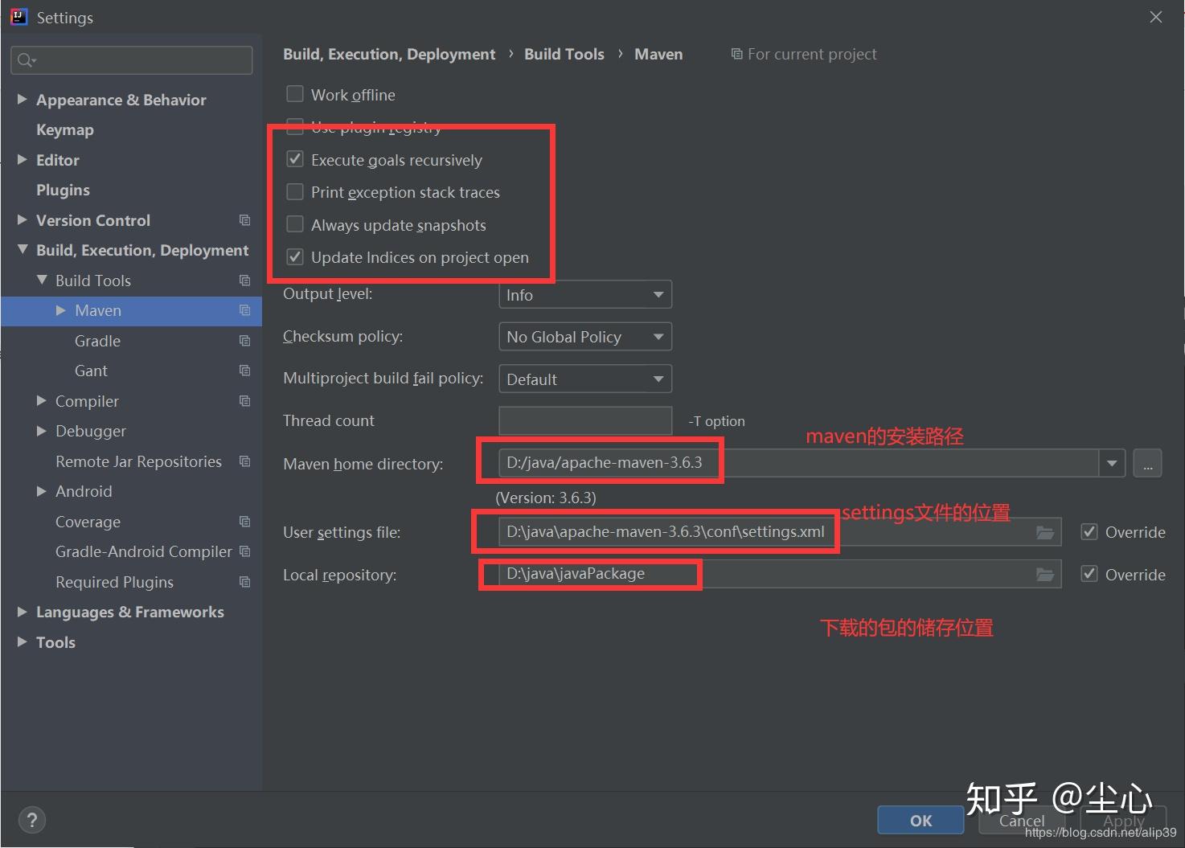Open the Output level Info dropdown

point(585,295)
